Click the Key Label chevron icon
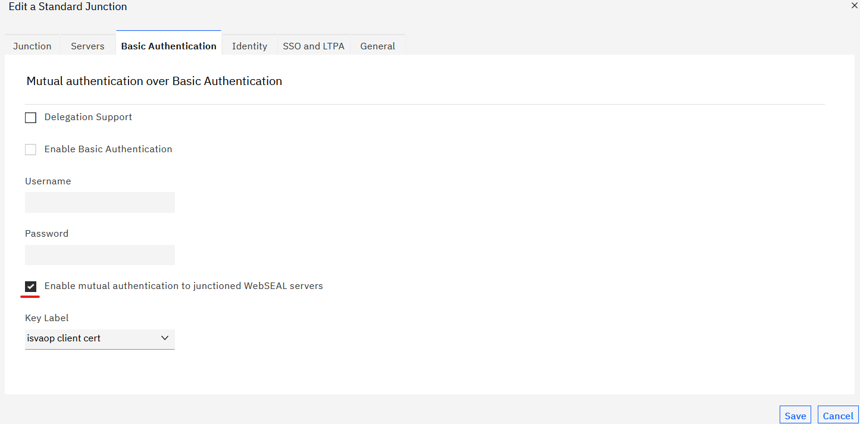The image size is (860, 424). pyautogui.click(x=165, y=338)
